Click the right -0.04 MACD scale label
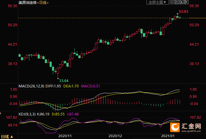 point(194,104)
